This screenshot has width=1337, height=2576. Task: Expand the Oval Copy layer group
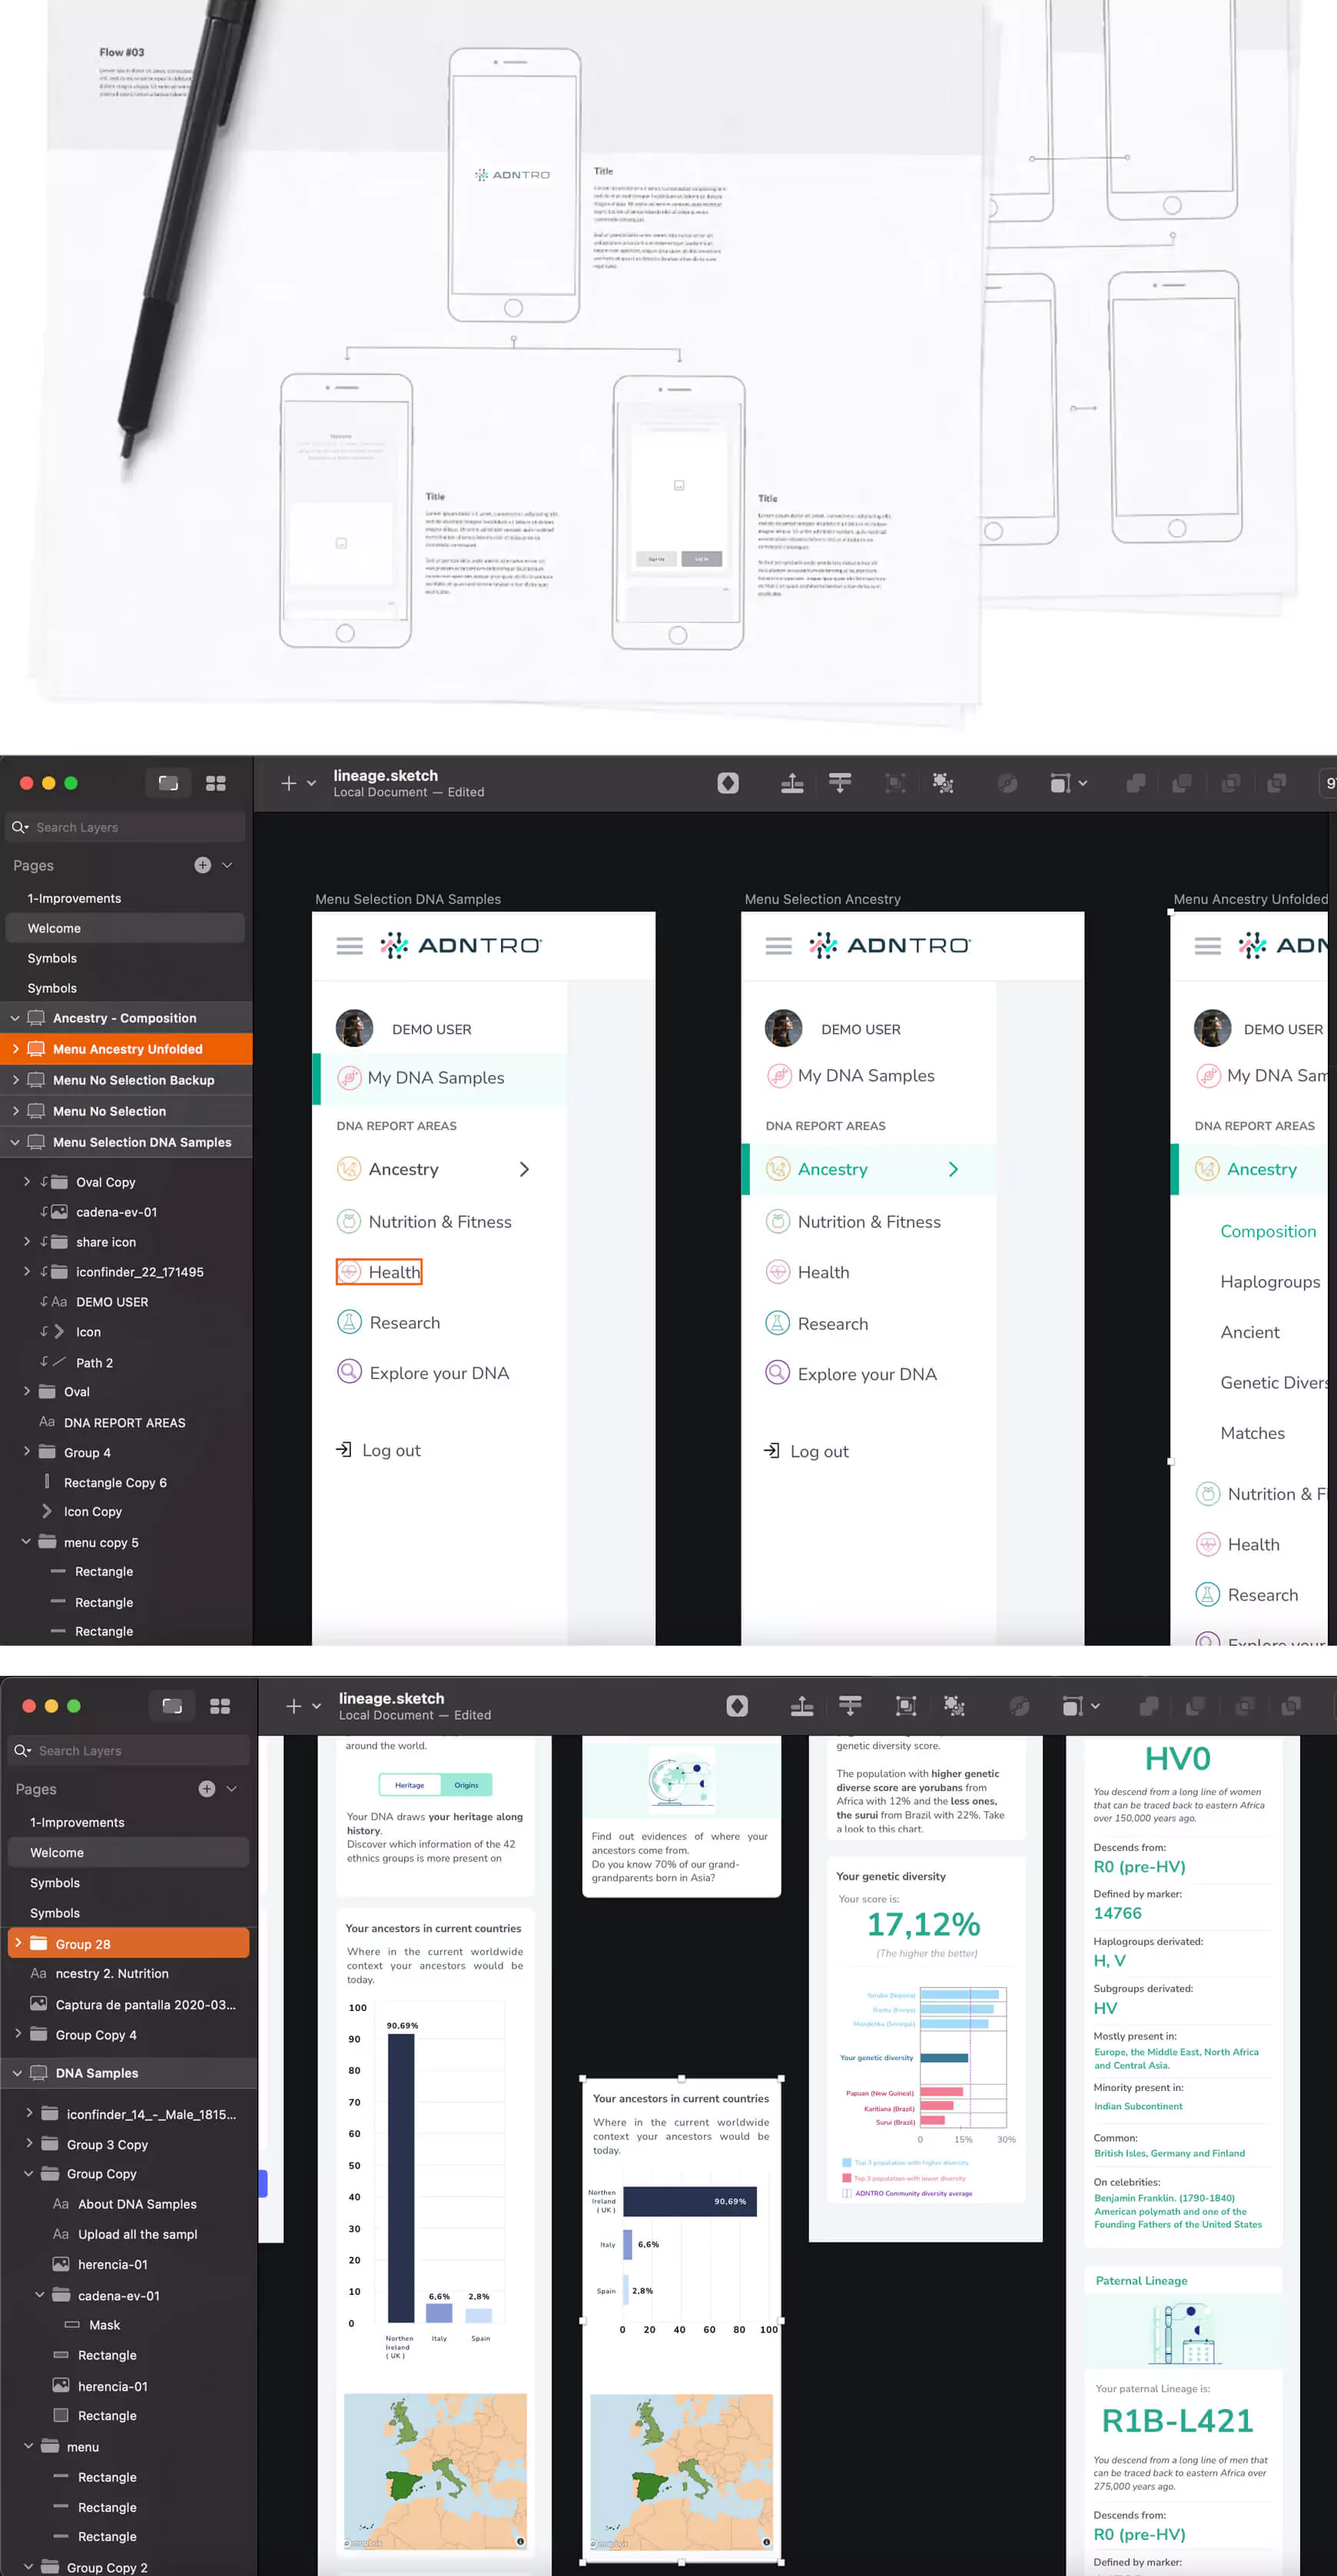pyautogui.click(x=27, y=1181)
